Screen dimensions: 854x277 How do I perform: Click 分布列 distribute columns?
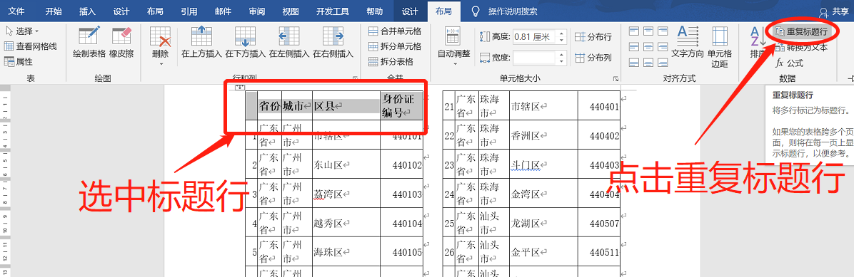coord(593,57)
